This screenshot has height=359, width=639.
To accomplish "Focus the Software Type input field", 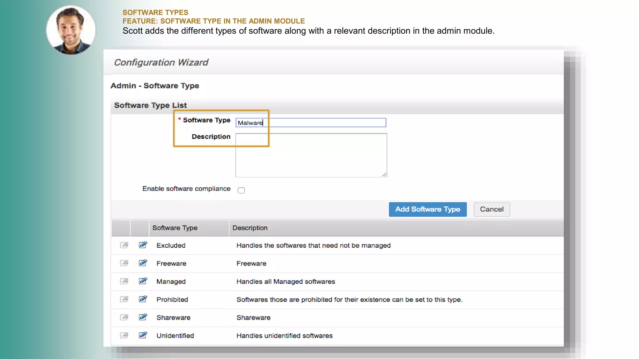I will click(311, 122).
